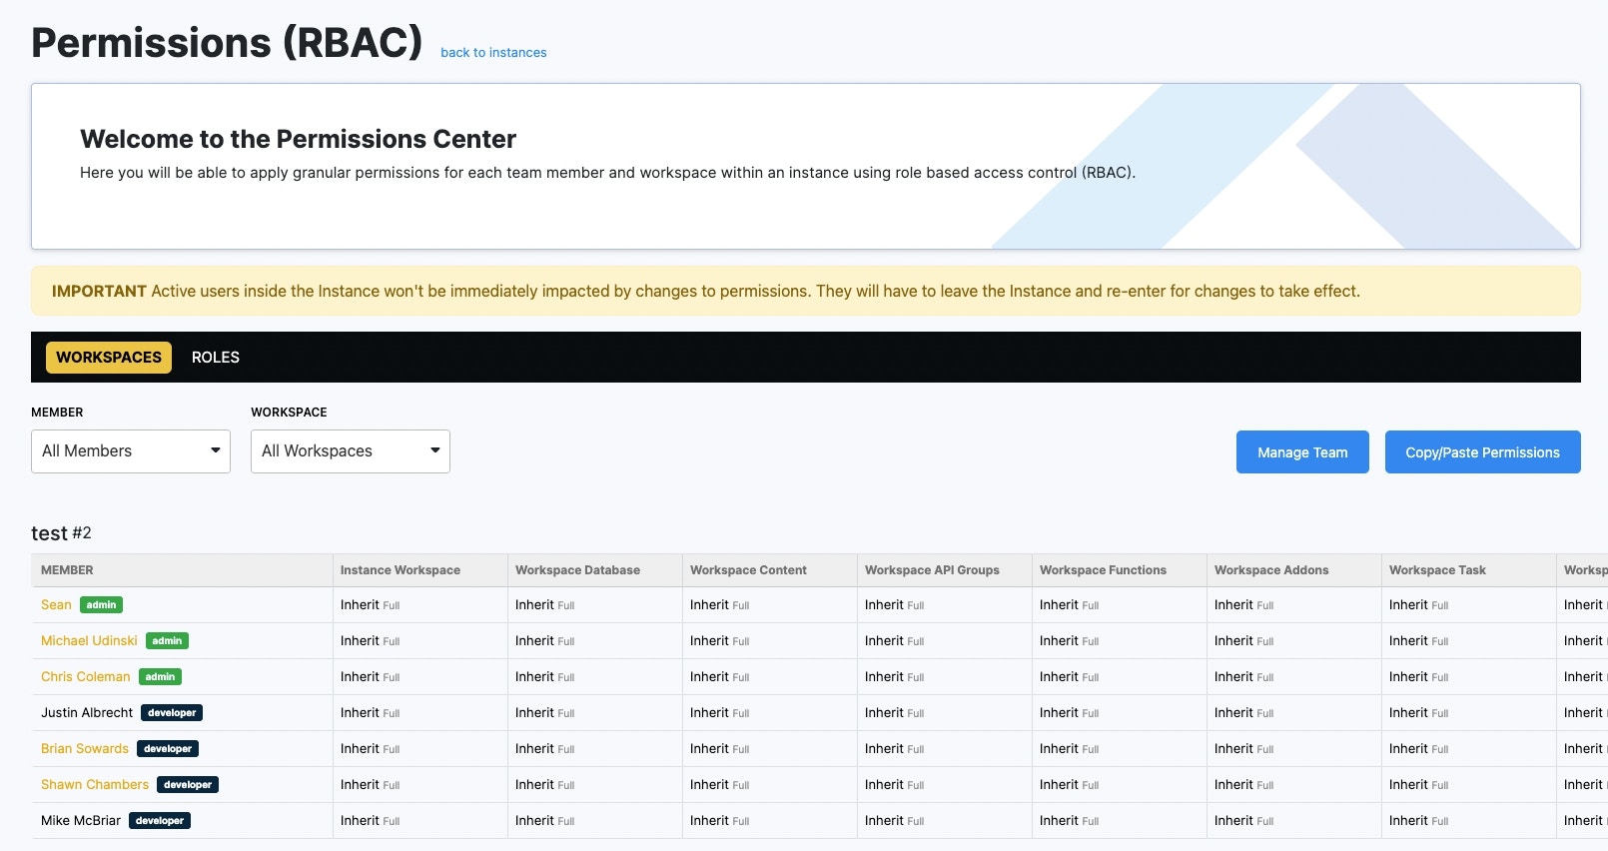Edit Chris Coleman's Workspace Task permission
This screenshot has height=851, width=1608.
coord(1418,677)
